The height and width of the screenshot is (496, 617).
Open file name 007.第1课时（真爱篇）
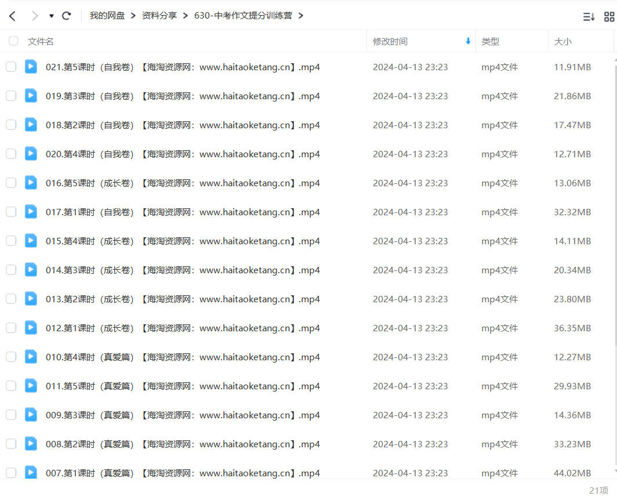183,473
